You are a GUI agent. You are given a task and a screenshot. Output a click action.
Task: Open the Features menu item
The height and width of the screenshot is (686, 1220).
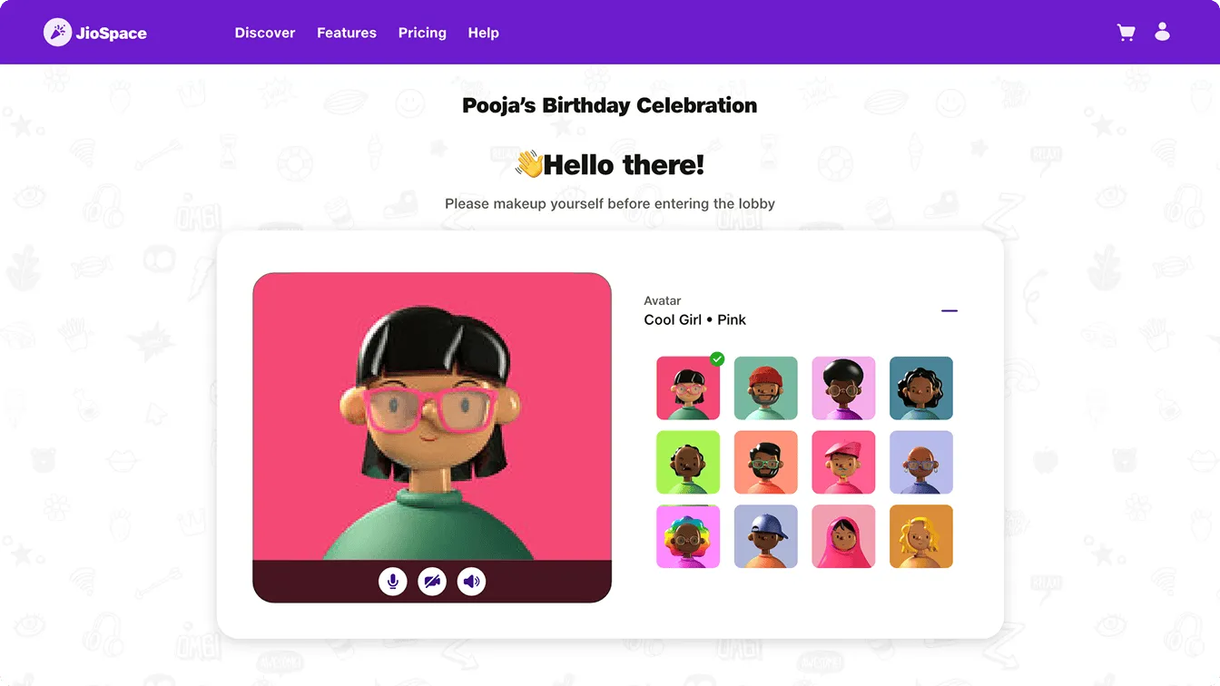point(347,33)
